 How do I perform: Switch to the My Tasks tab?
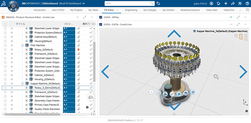93,10
